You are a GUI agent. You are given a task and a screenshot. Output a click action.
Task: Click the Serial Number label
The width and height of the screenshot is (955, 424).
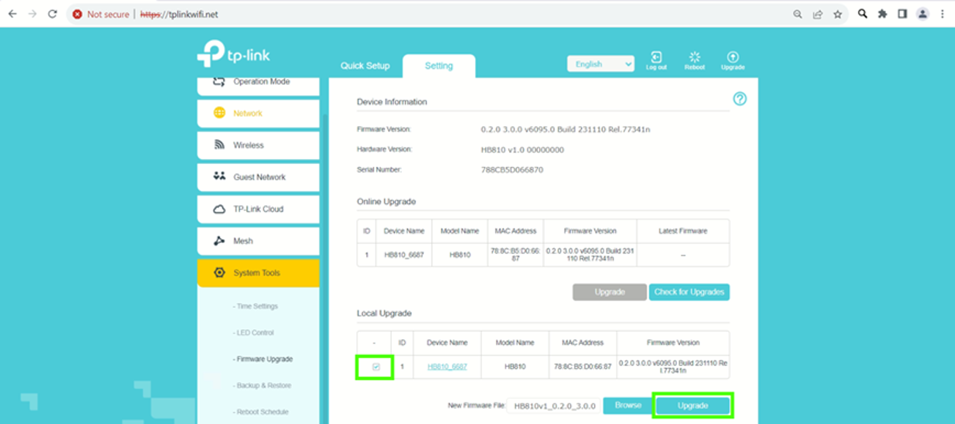point(379,170)
